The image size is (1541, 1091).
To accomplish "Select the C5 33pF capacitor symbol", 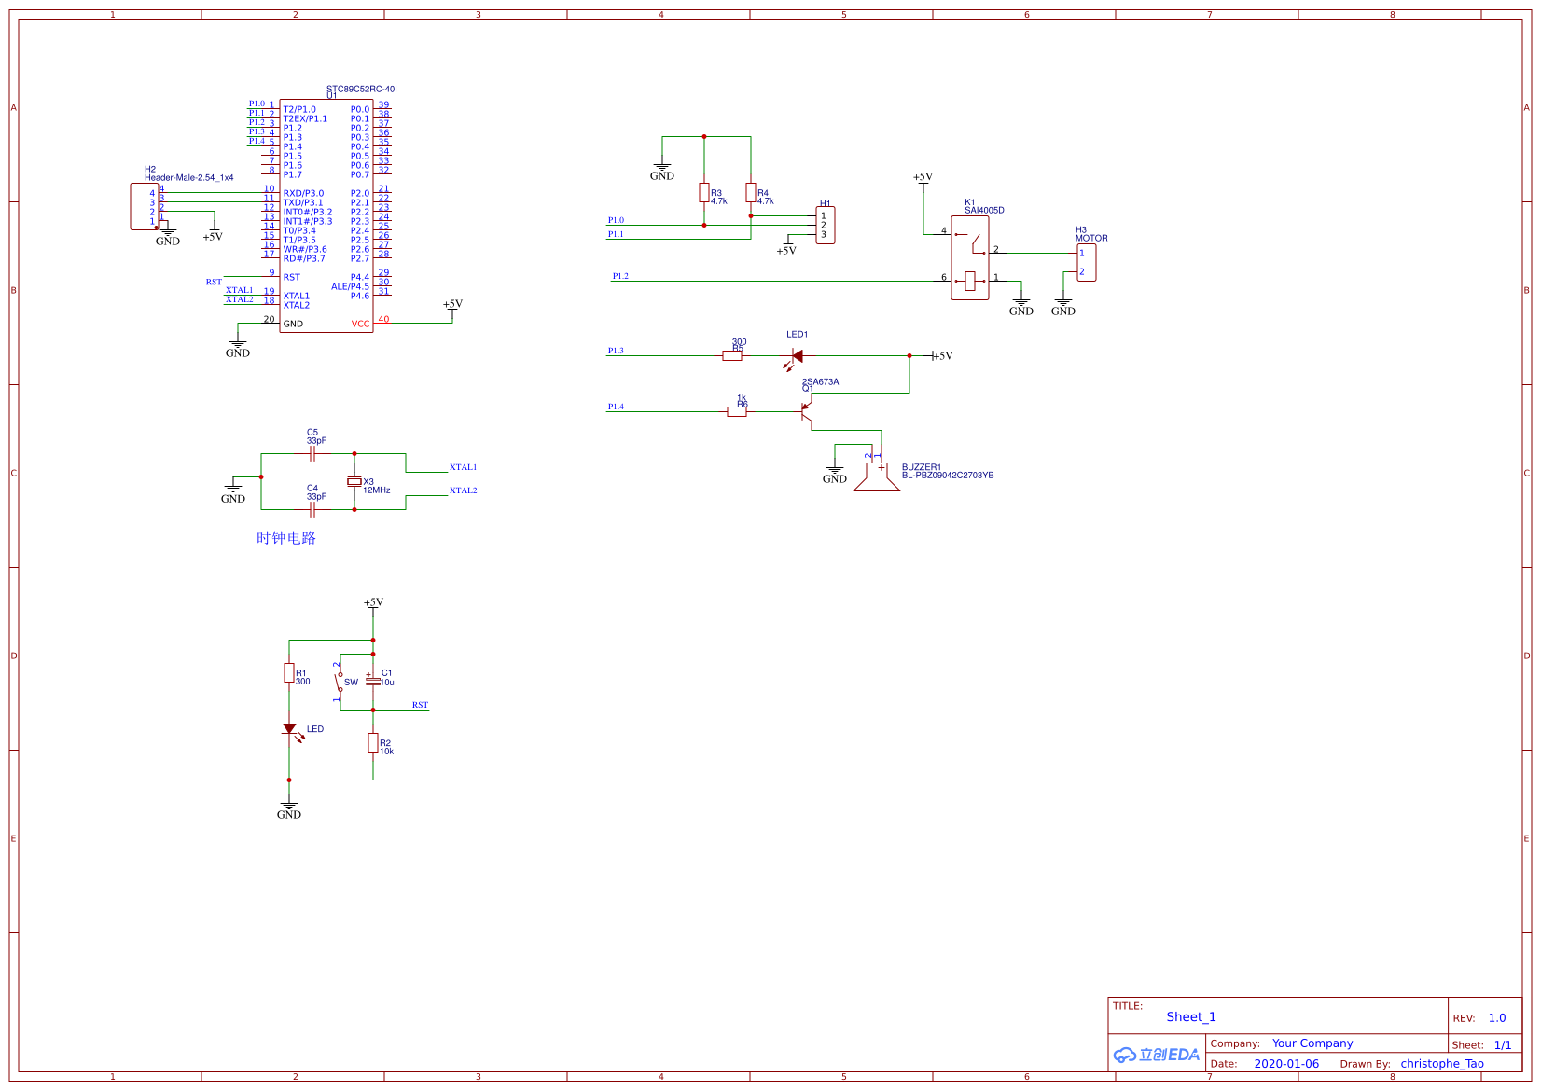I will click(313, 454).
